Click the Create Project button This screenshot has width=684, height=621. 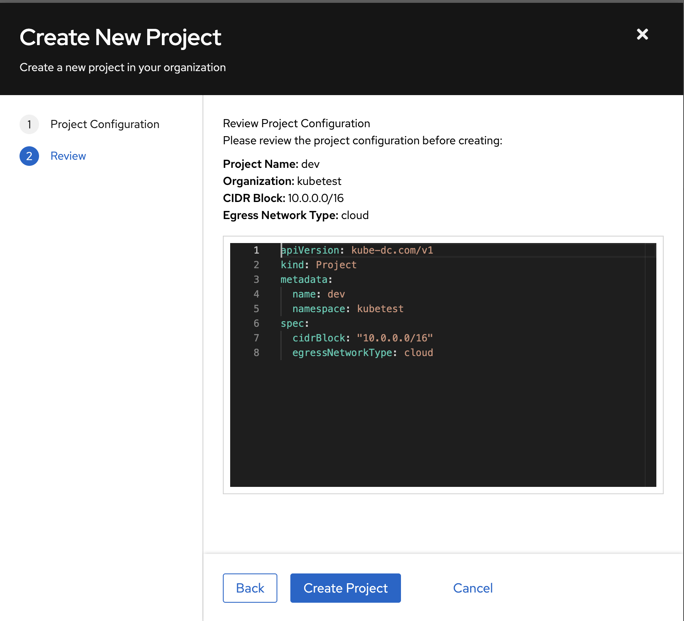[345, 588]
